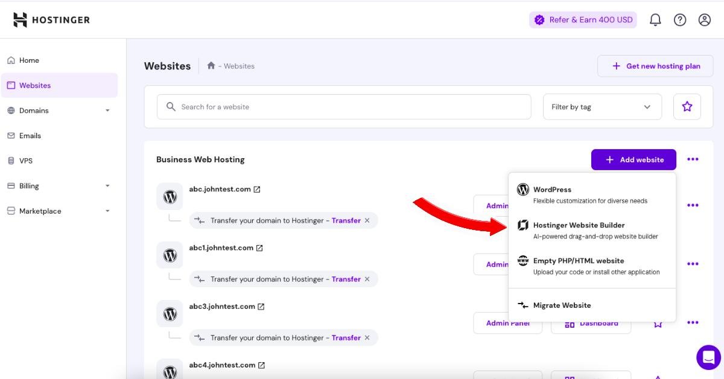
Task: Click Transfer link under abc.johntest.com
Action: [x=346, y=220]
